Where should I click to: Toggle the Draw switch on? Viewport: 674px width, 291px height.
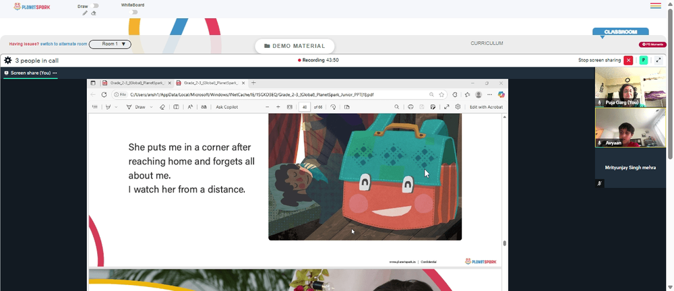(x=95, y=6)
